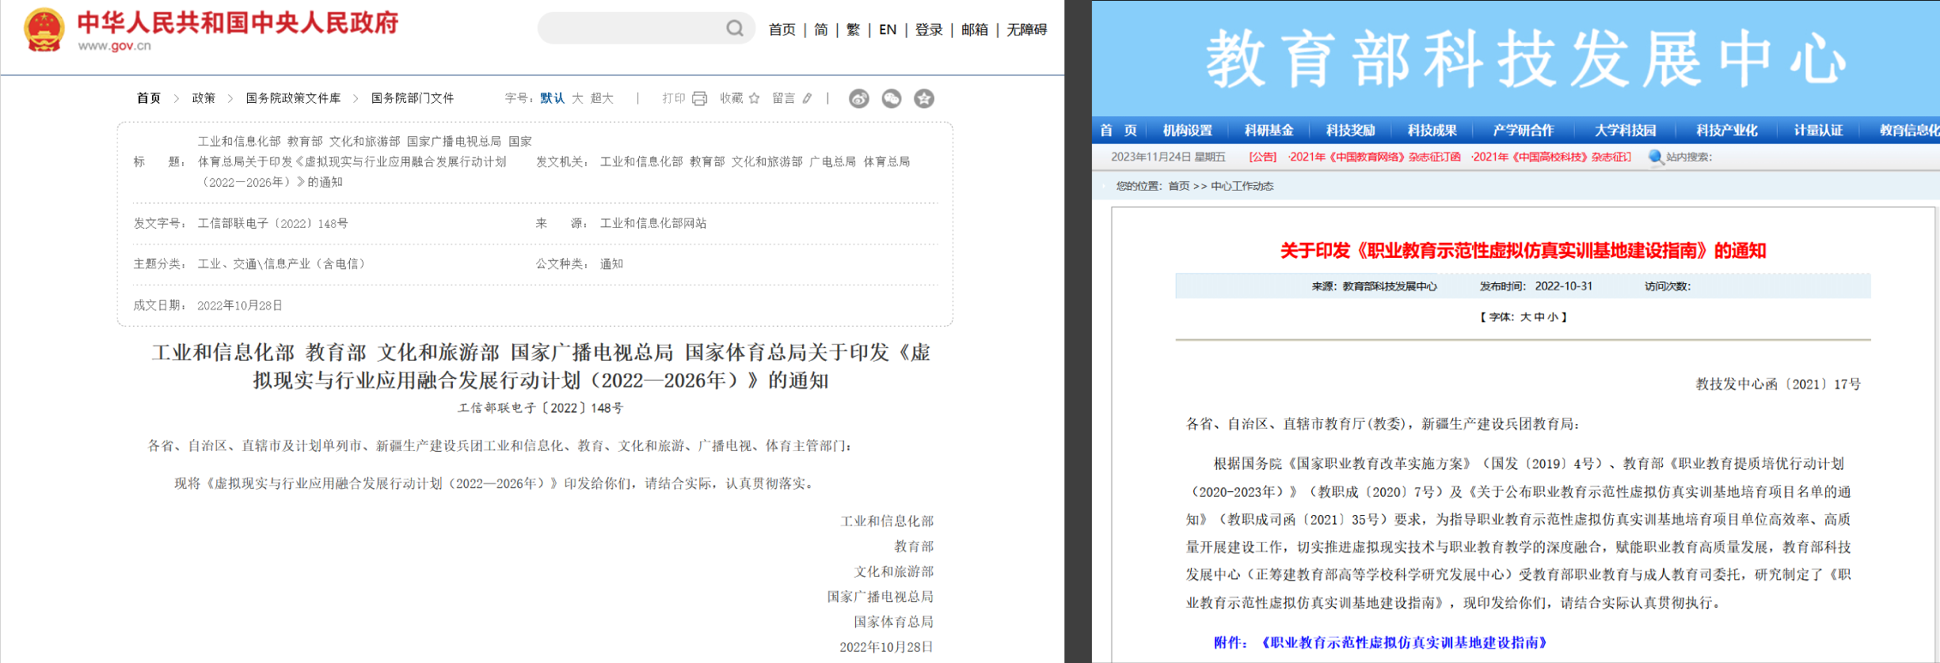The width and height of the screenshot is (1940, 663).
Task: Open the 机构设置 nav tab
Action: (1188, 131)
